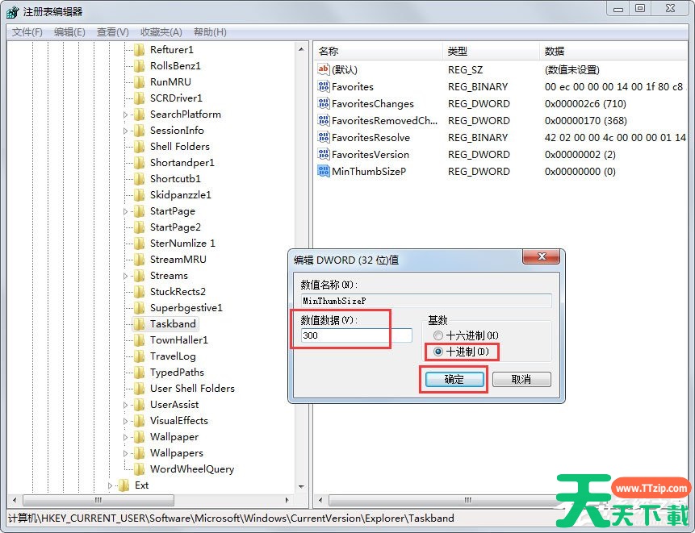Click the SessionInfo folder icon
The width and height of the screenshot is (695, 533).
click(x=139, y=130)
